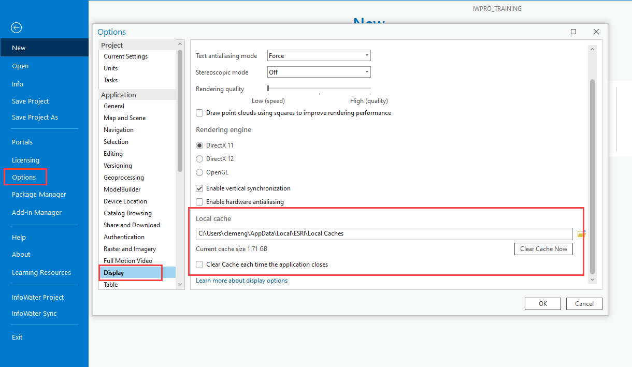The height and width of the screenshot is (367, 632).
Task: Click the back arrow navigation icon
Action: [16, 28]
